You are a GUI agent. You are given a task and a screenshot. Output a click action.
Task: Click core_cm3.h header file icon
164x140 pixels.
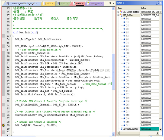coord(88,3)
